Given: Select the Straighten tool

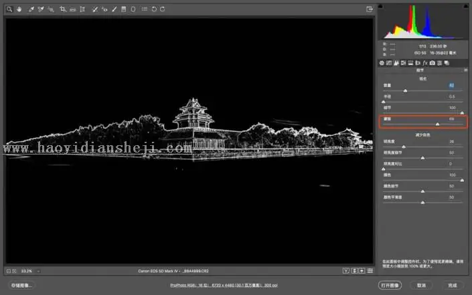Looking at the screenshot, I should [72, 9].
